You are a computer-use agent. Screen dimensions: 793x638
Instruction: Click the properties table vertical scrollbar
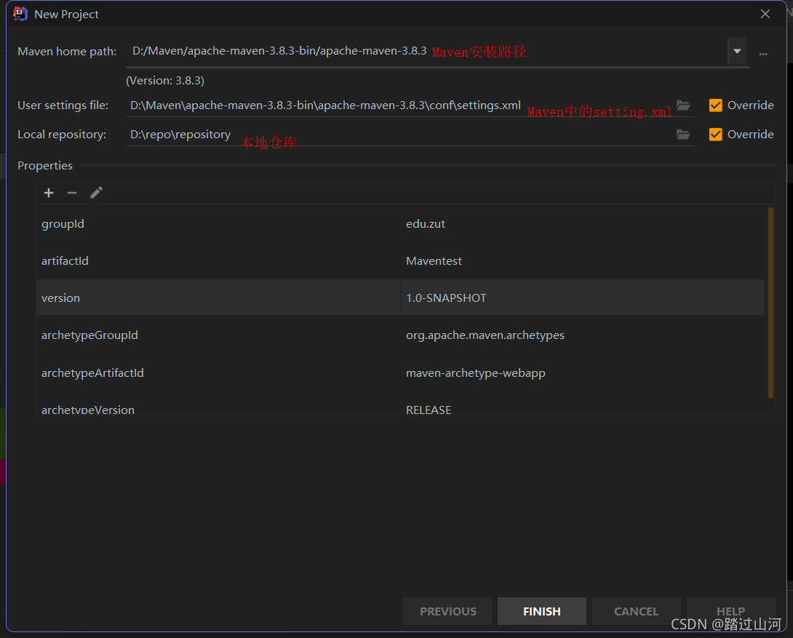pos(770,303)
